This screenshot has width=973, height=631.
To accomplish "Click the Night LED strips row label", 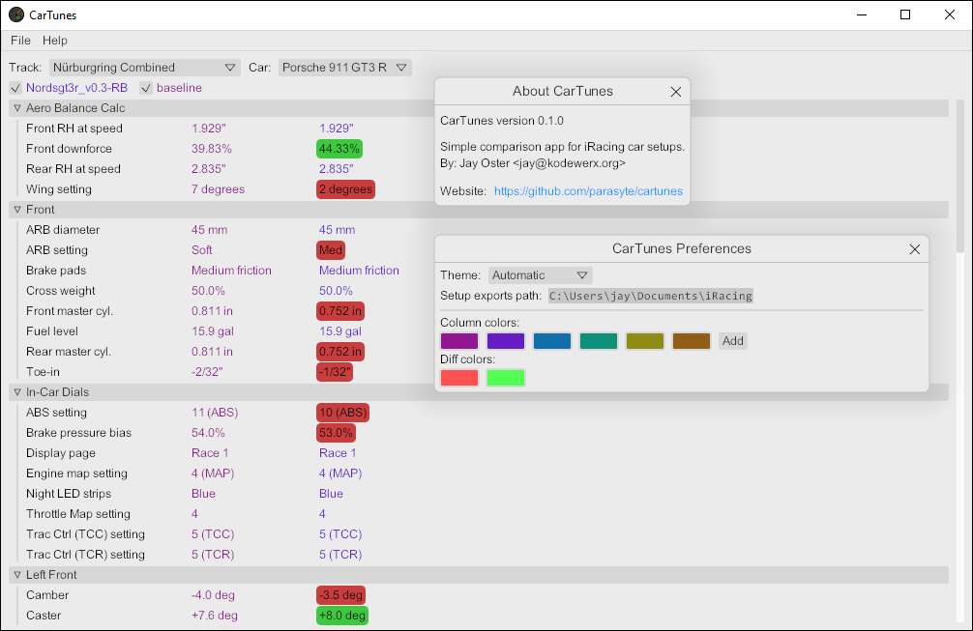I will pos(69,494).
